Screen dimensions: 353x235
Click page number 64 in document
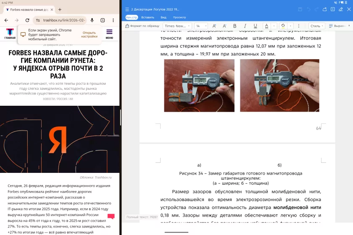coord(319,128)
